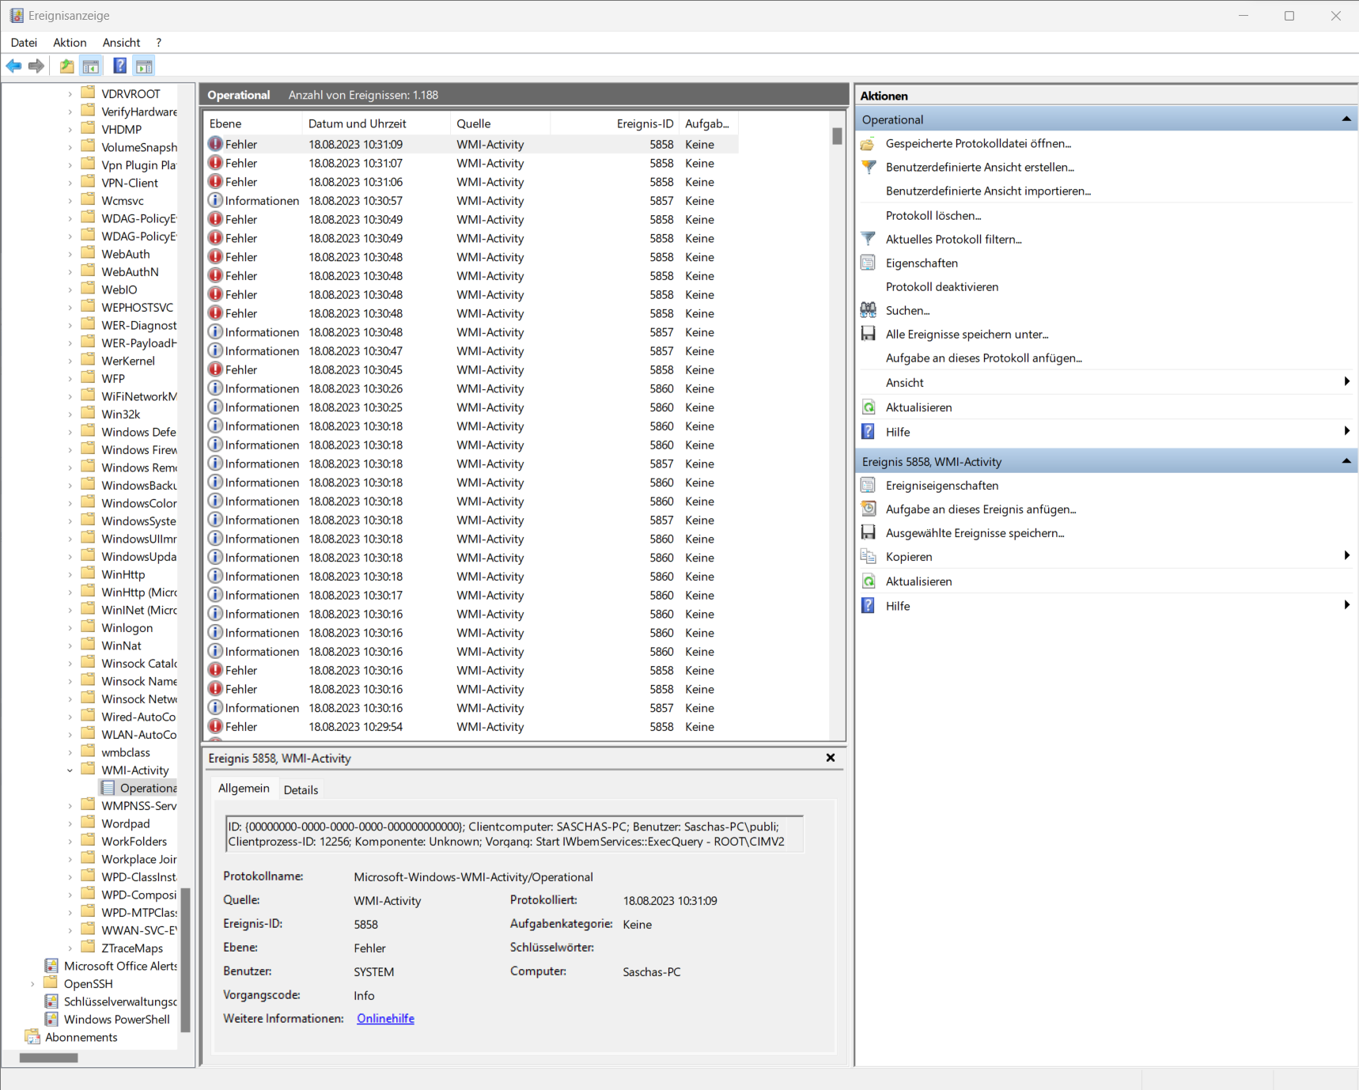Screen dimensions: 1359x1090
Task: Close the event preview pane with the X
Action: point(831,758)
